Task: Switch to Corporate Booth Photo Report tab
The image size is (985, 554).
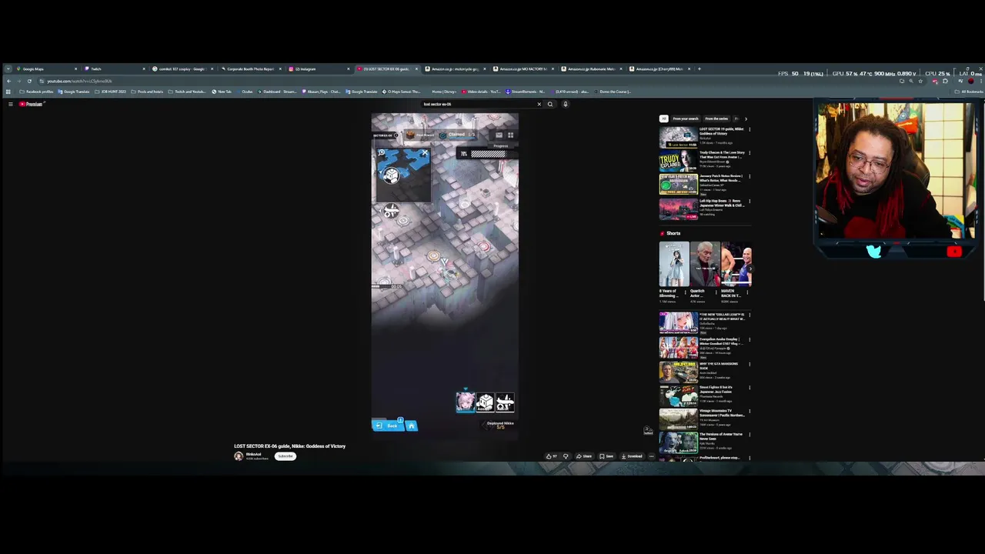Action: click(250, 69)
